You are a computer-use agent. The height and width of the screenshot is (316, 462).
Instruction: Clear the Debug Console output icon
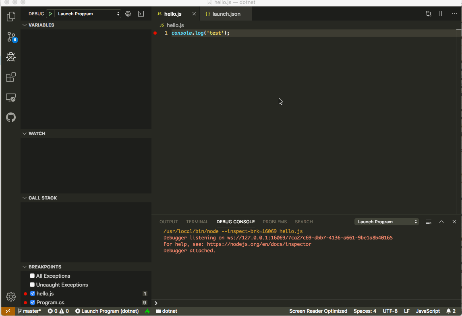point(428,221)
